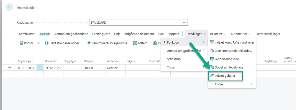Click the Søgenr. column header

pos(131,61)
